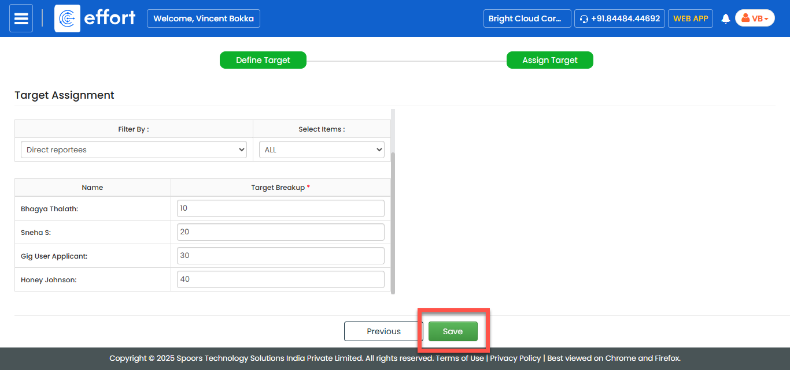
Task: Click the support phone number button
Action: tap(619, 18)
